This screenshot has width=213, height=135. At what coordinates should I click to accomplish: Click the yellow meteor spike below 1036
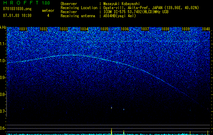[x=124, y=132]
